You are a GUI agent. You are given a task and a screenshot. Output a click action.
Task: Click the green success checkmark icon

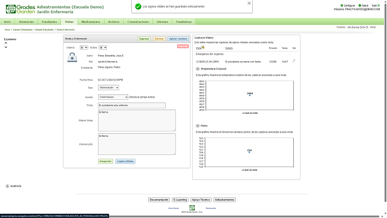pyautogui.click(x=138, y=7)
